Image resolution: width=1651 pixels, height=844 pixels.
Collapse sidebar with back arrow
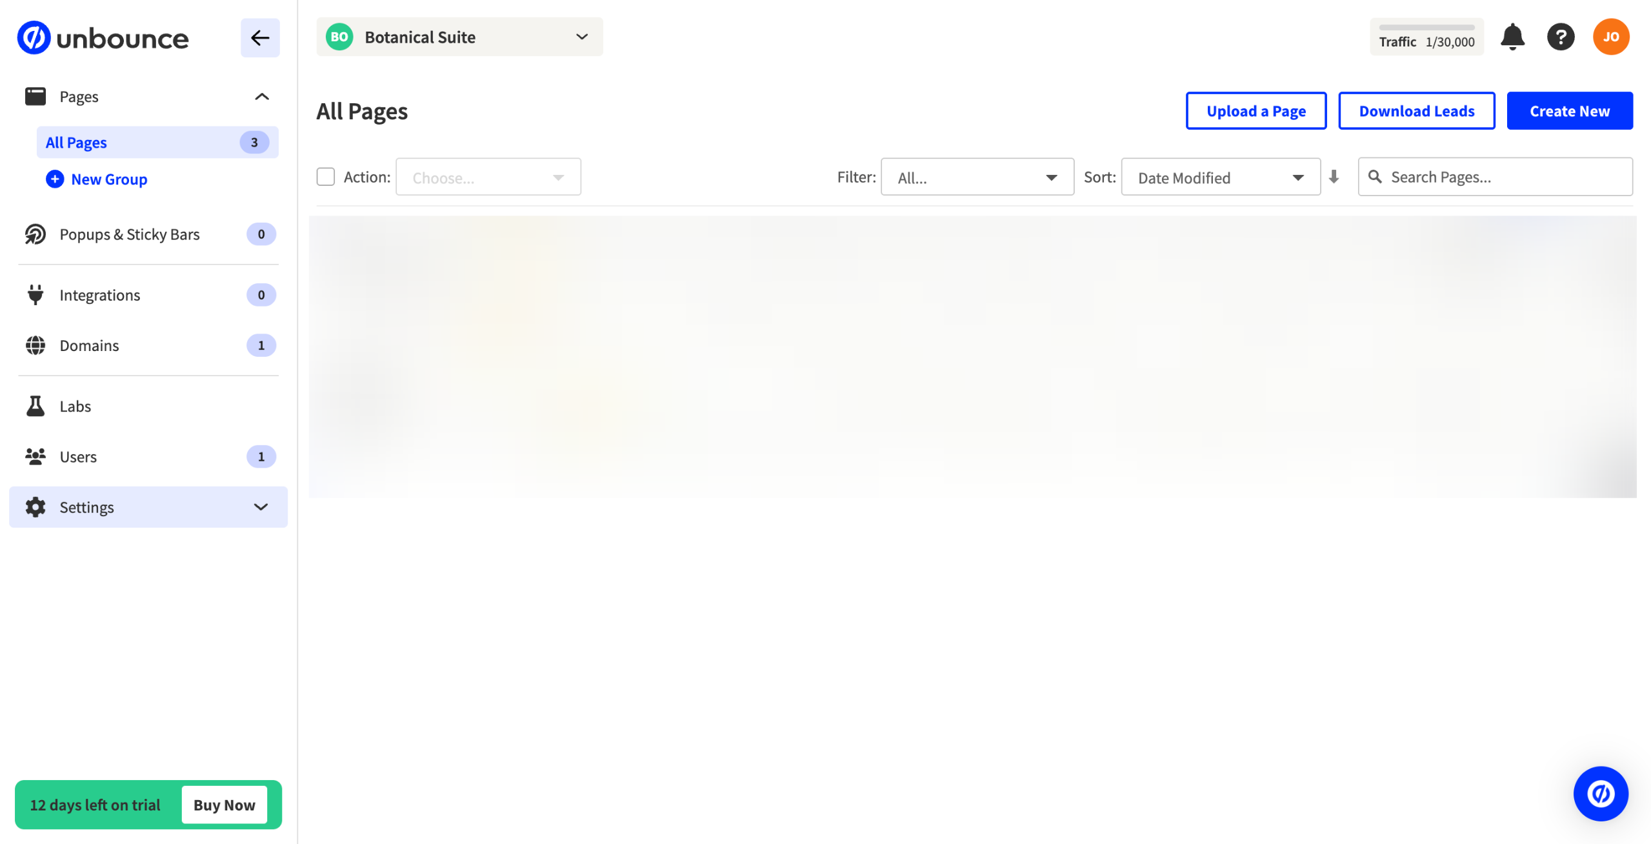pyautogui.click(x=260, y=38)
